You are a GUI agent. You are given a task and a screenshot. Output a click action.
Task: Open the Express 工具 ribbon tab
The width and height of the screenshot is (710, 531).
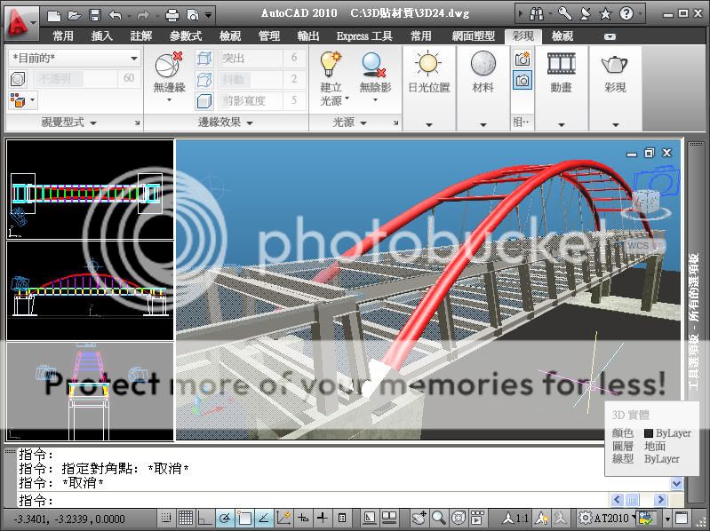click(x=364, y=36)
